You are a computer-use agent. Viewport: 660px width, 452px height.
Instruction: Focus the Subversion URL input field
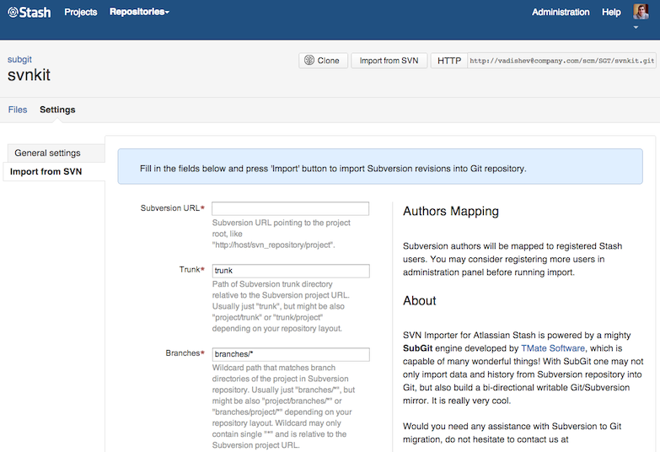291,208
